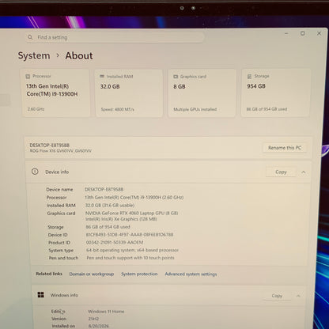
Task: Click the search magnifier icon
Action: (30, 37)
